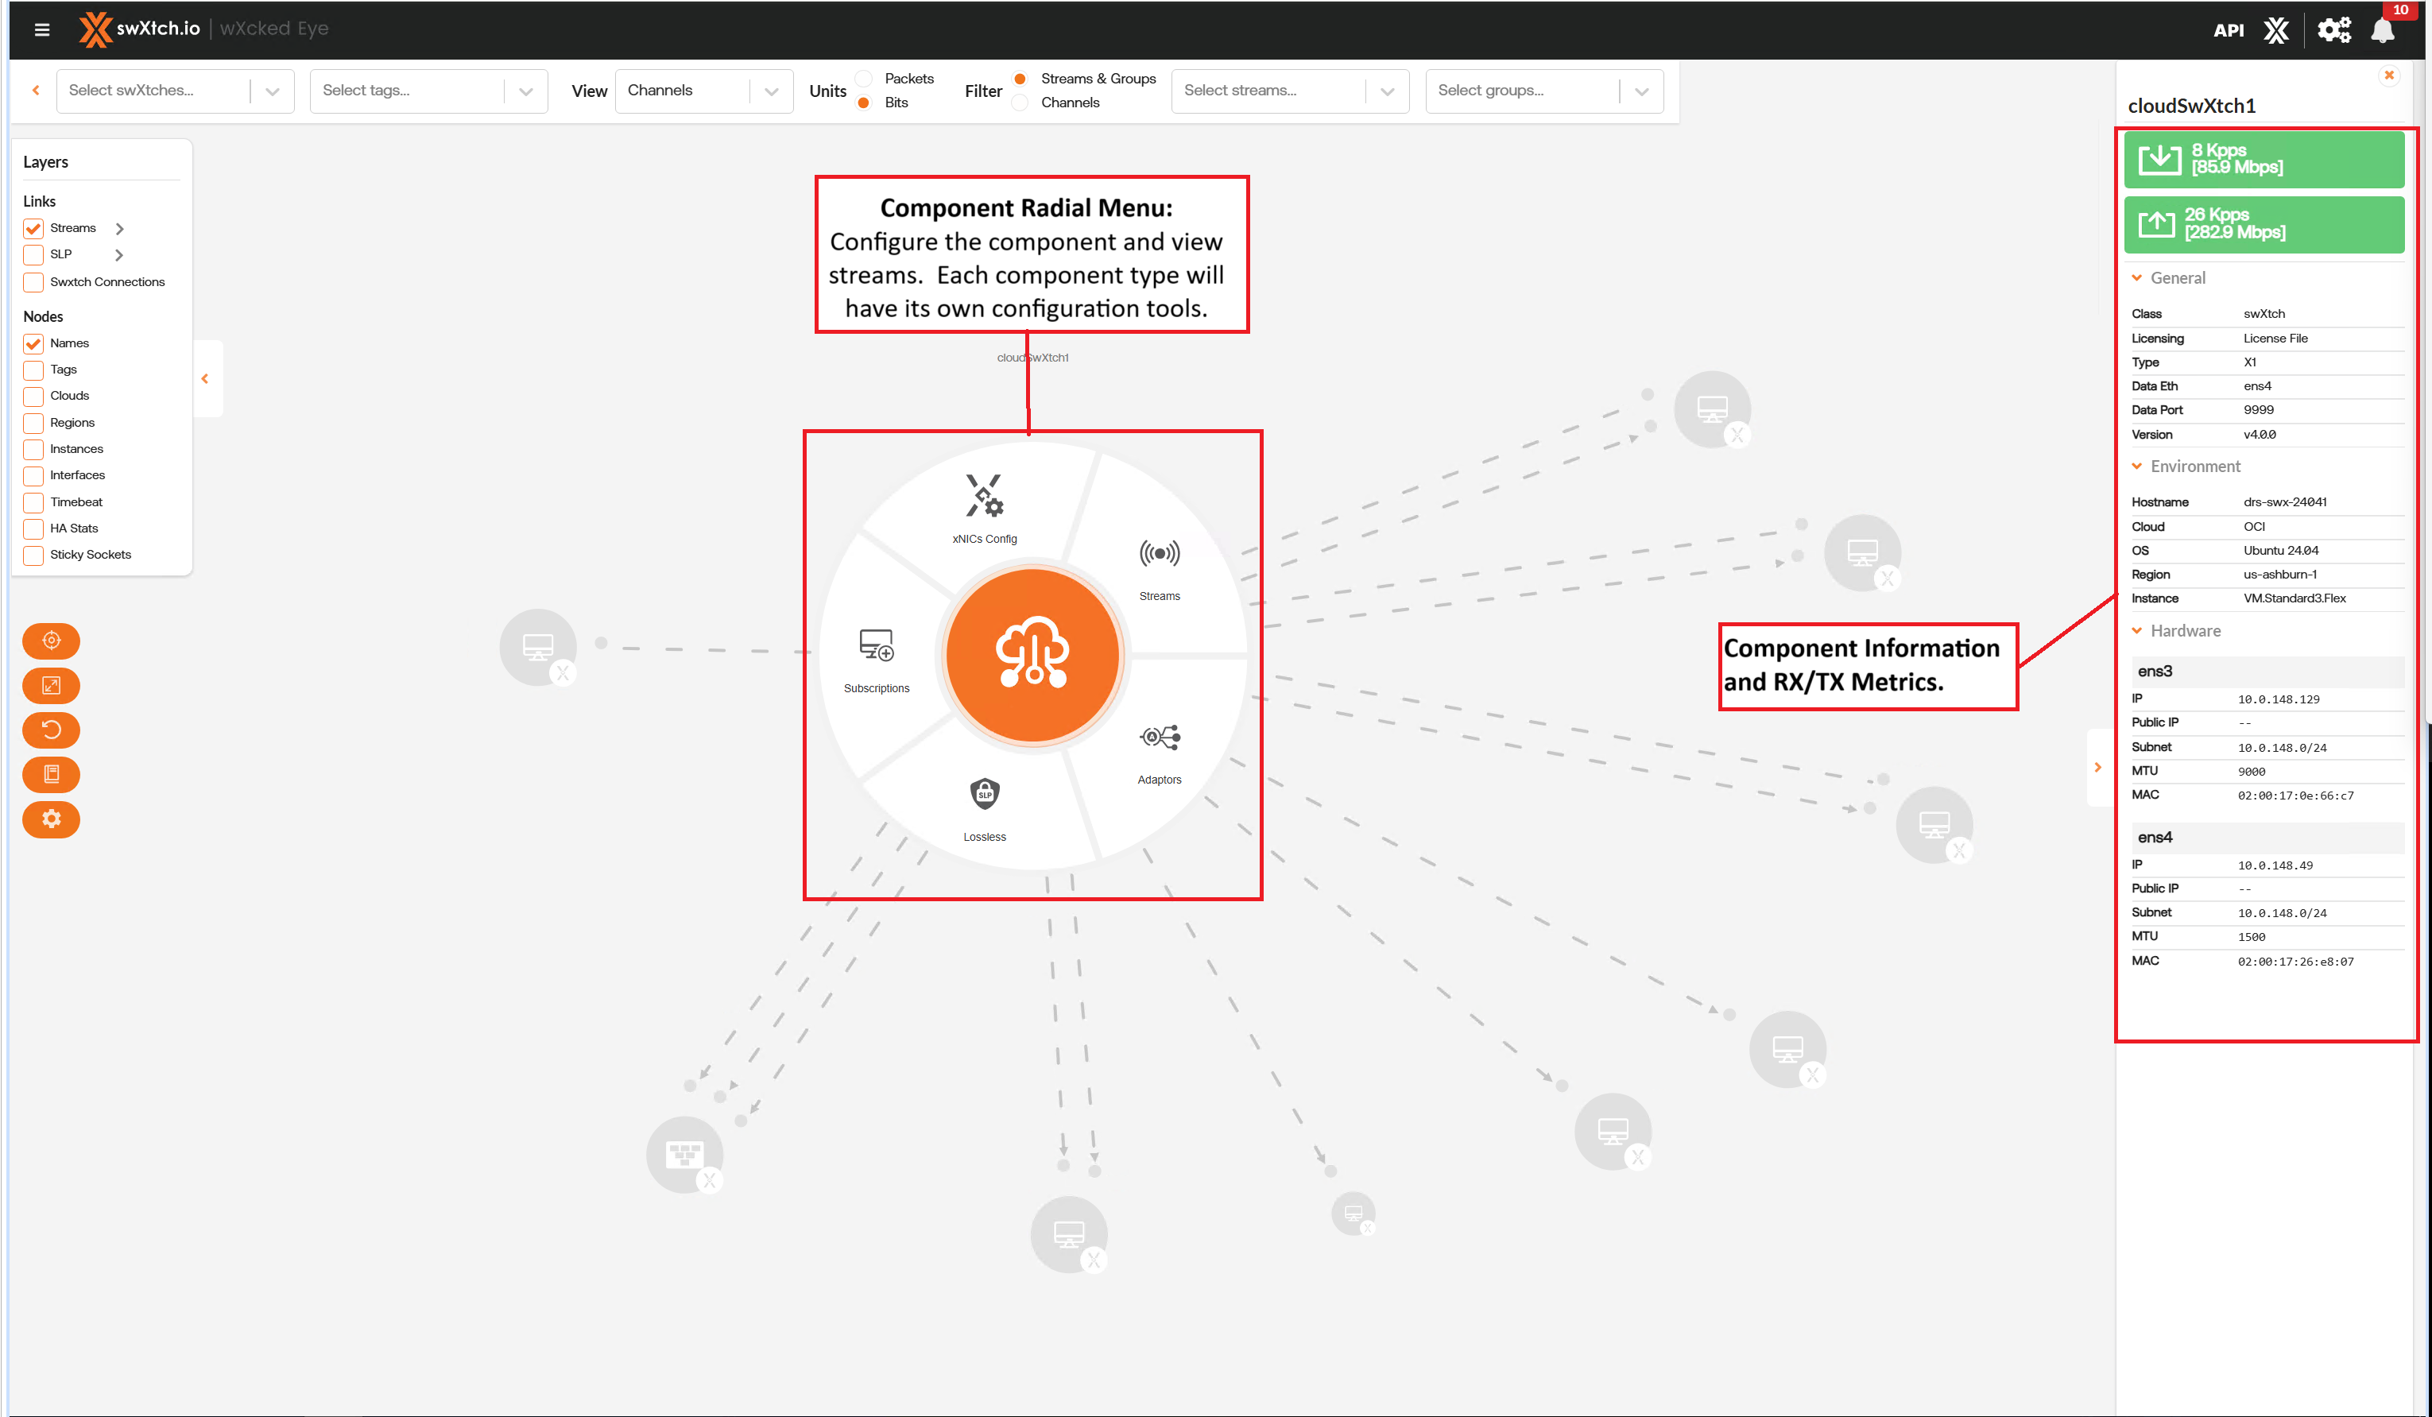Open the settings gears icon in header
This screenshot has height=1417, width=2432.
pos(2333,30)
